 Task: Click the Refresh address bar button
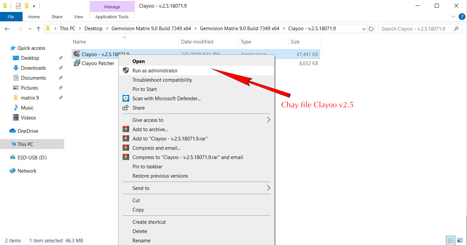[x=371, y=29]
